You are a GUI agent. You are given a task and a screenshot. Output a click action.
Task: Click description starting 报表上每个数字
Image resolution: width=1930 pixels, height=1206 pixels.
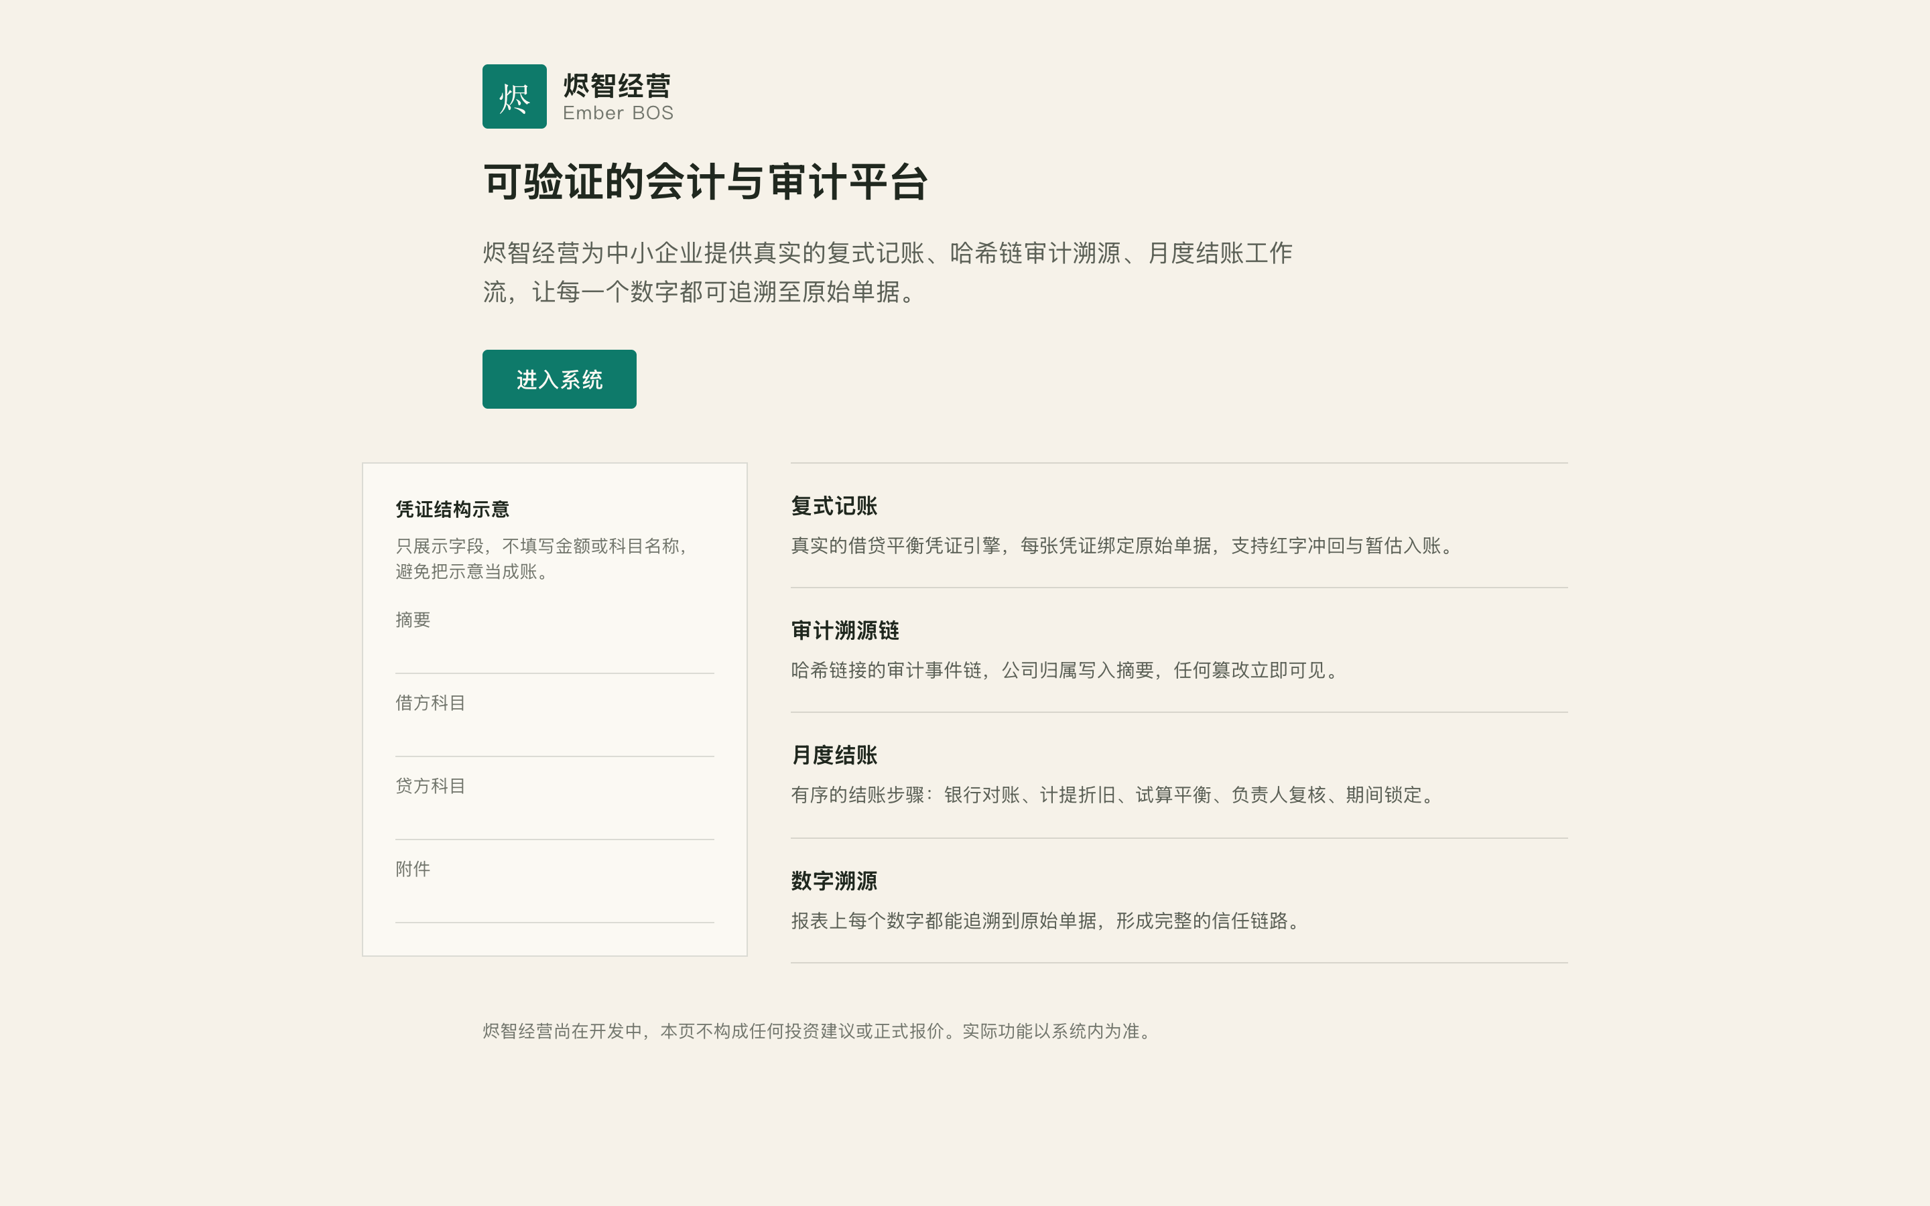(x=1047, y=921)
